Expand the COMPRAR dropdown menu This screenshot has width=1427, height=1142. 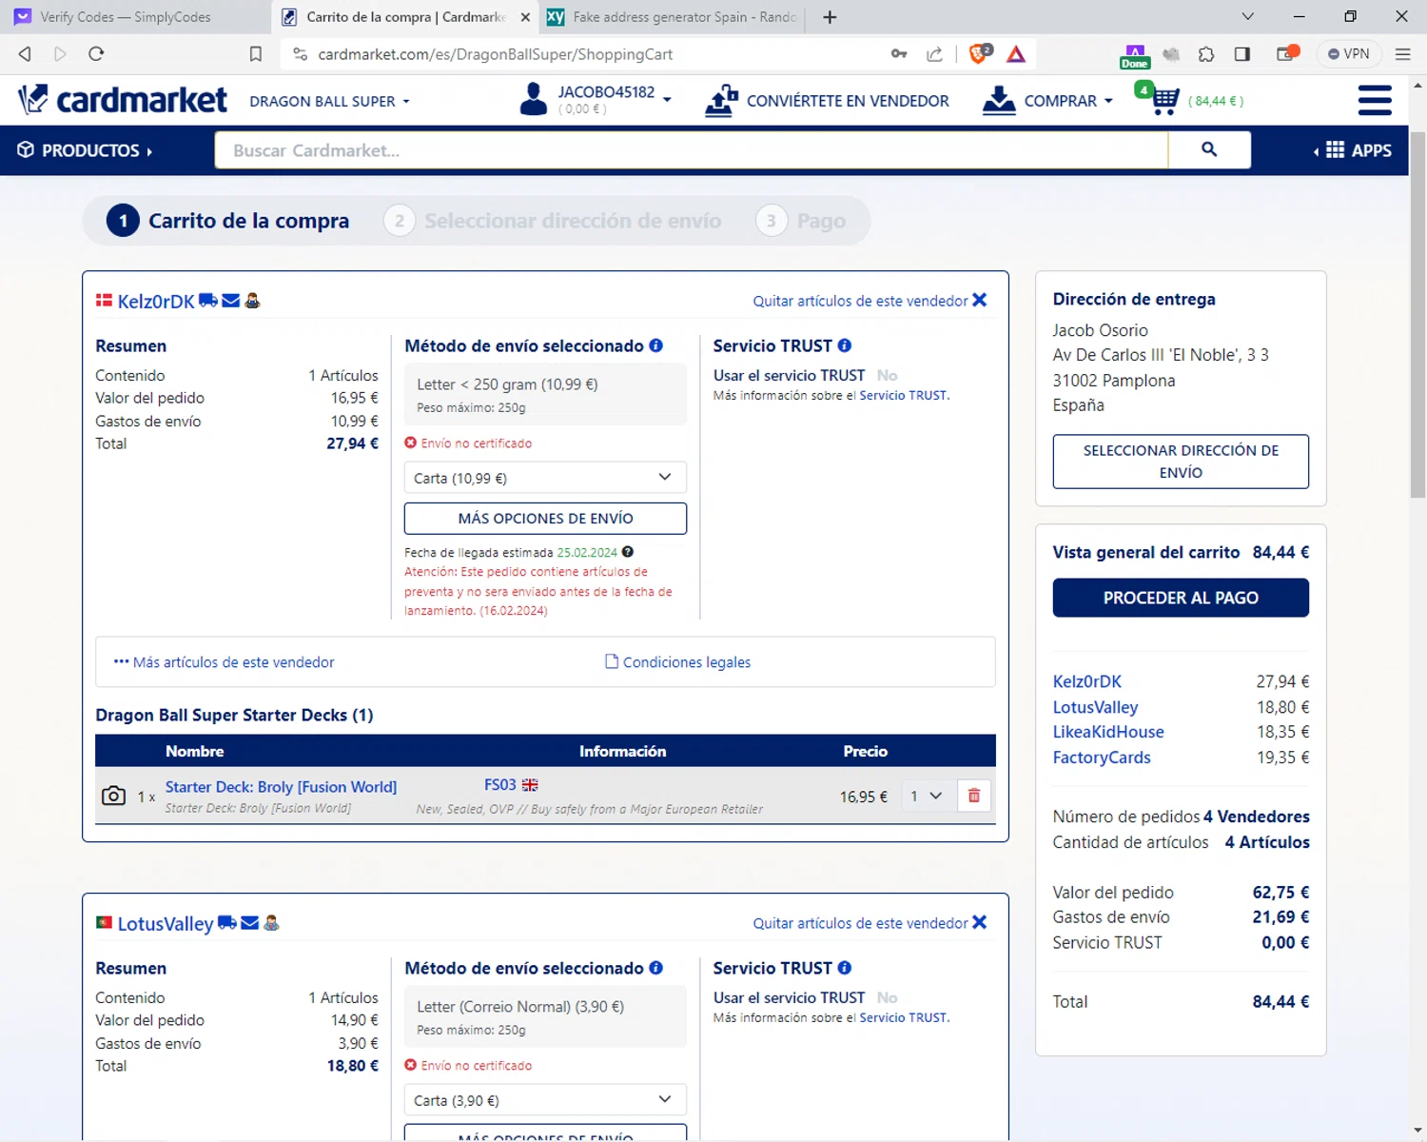[1068, 101]
